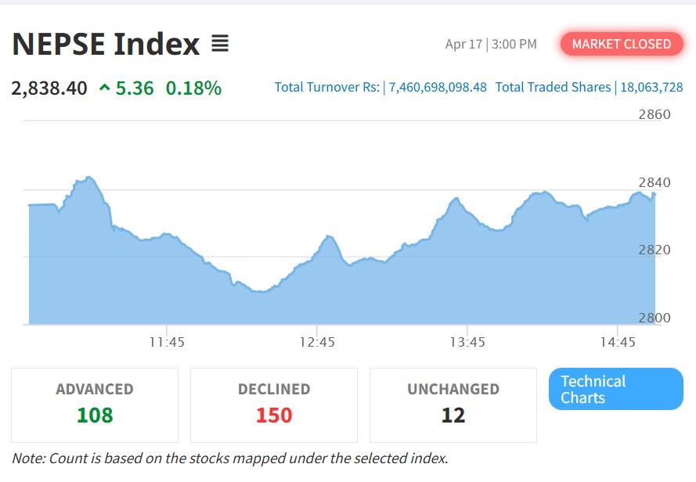Open the index list menu icon
This screenshot has width=696, height=482.
[x=220, y=44]
